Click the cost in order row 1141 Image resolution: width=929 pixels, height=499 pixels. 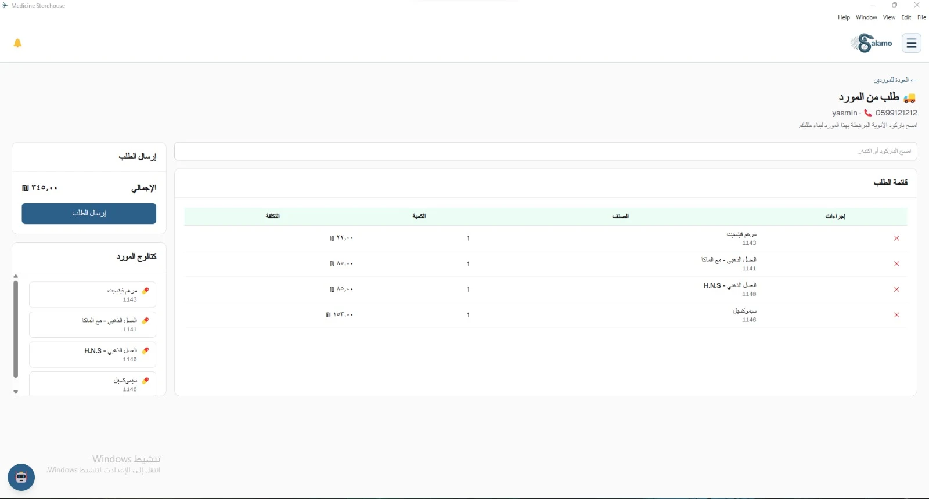click(341, 263)
